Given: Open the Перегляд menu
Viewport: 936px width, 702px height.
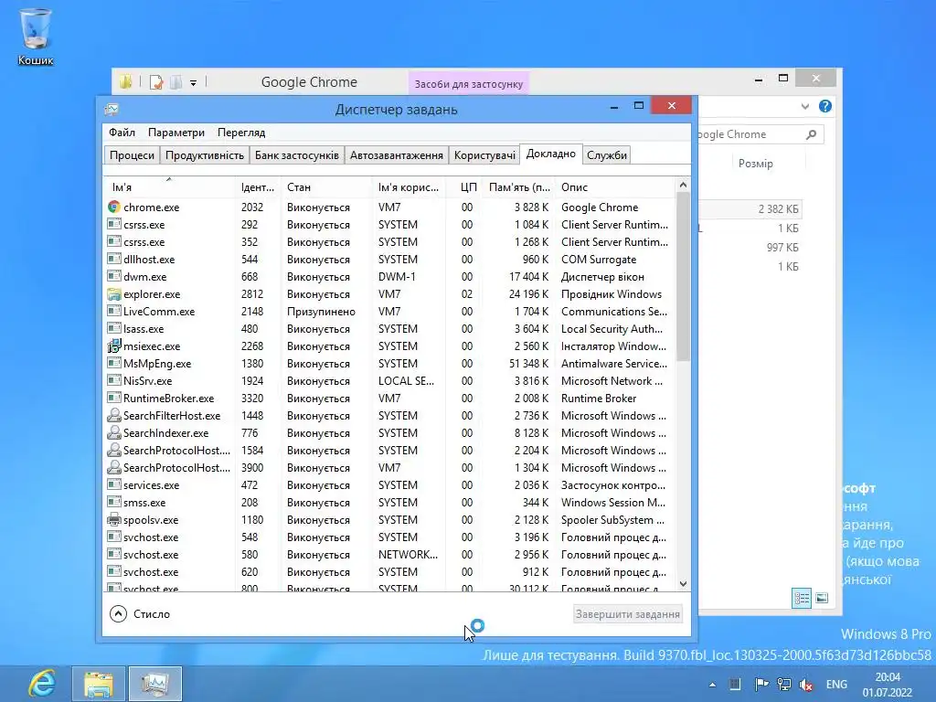Looking at the screenshot, I should pos(241,133).
